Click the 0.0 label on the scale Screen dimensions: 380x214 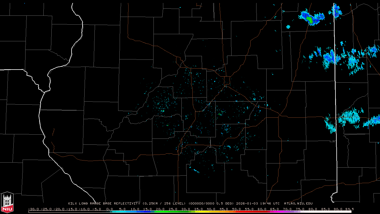[x=109, y=209]
